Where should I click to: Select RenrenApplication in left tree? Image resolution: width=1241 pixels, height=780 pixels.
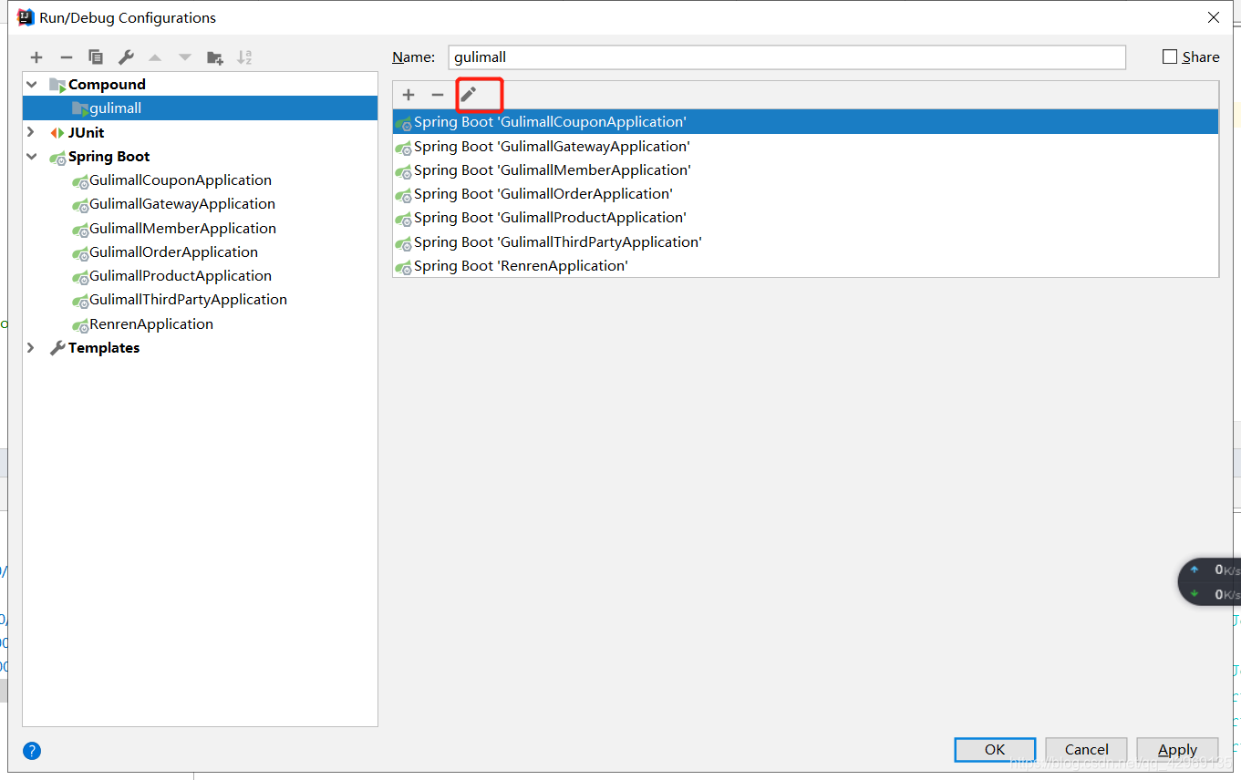coord(151,324)
